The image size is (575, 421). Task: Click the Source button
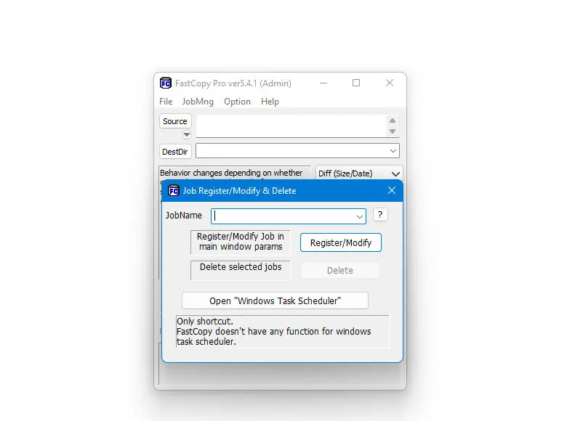click(175, 121)
